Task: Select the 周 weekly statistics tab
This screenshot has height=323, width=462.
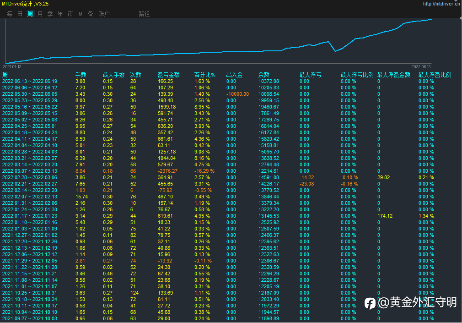Action: pyautogui.click(x=30, y=14)
